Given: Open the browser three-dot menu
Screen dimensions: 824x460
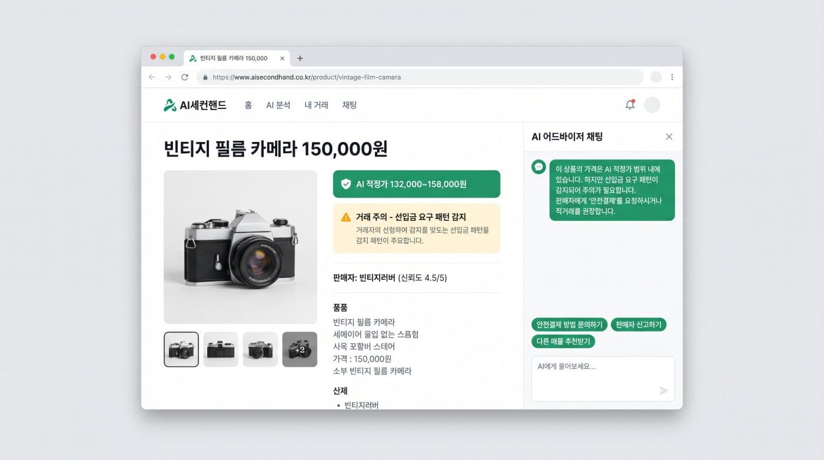Looking at the screenshot, I should (672, 77).
